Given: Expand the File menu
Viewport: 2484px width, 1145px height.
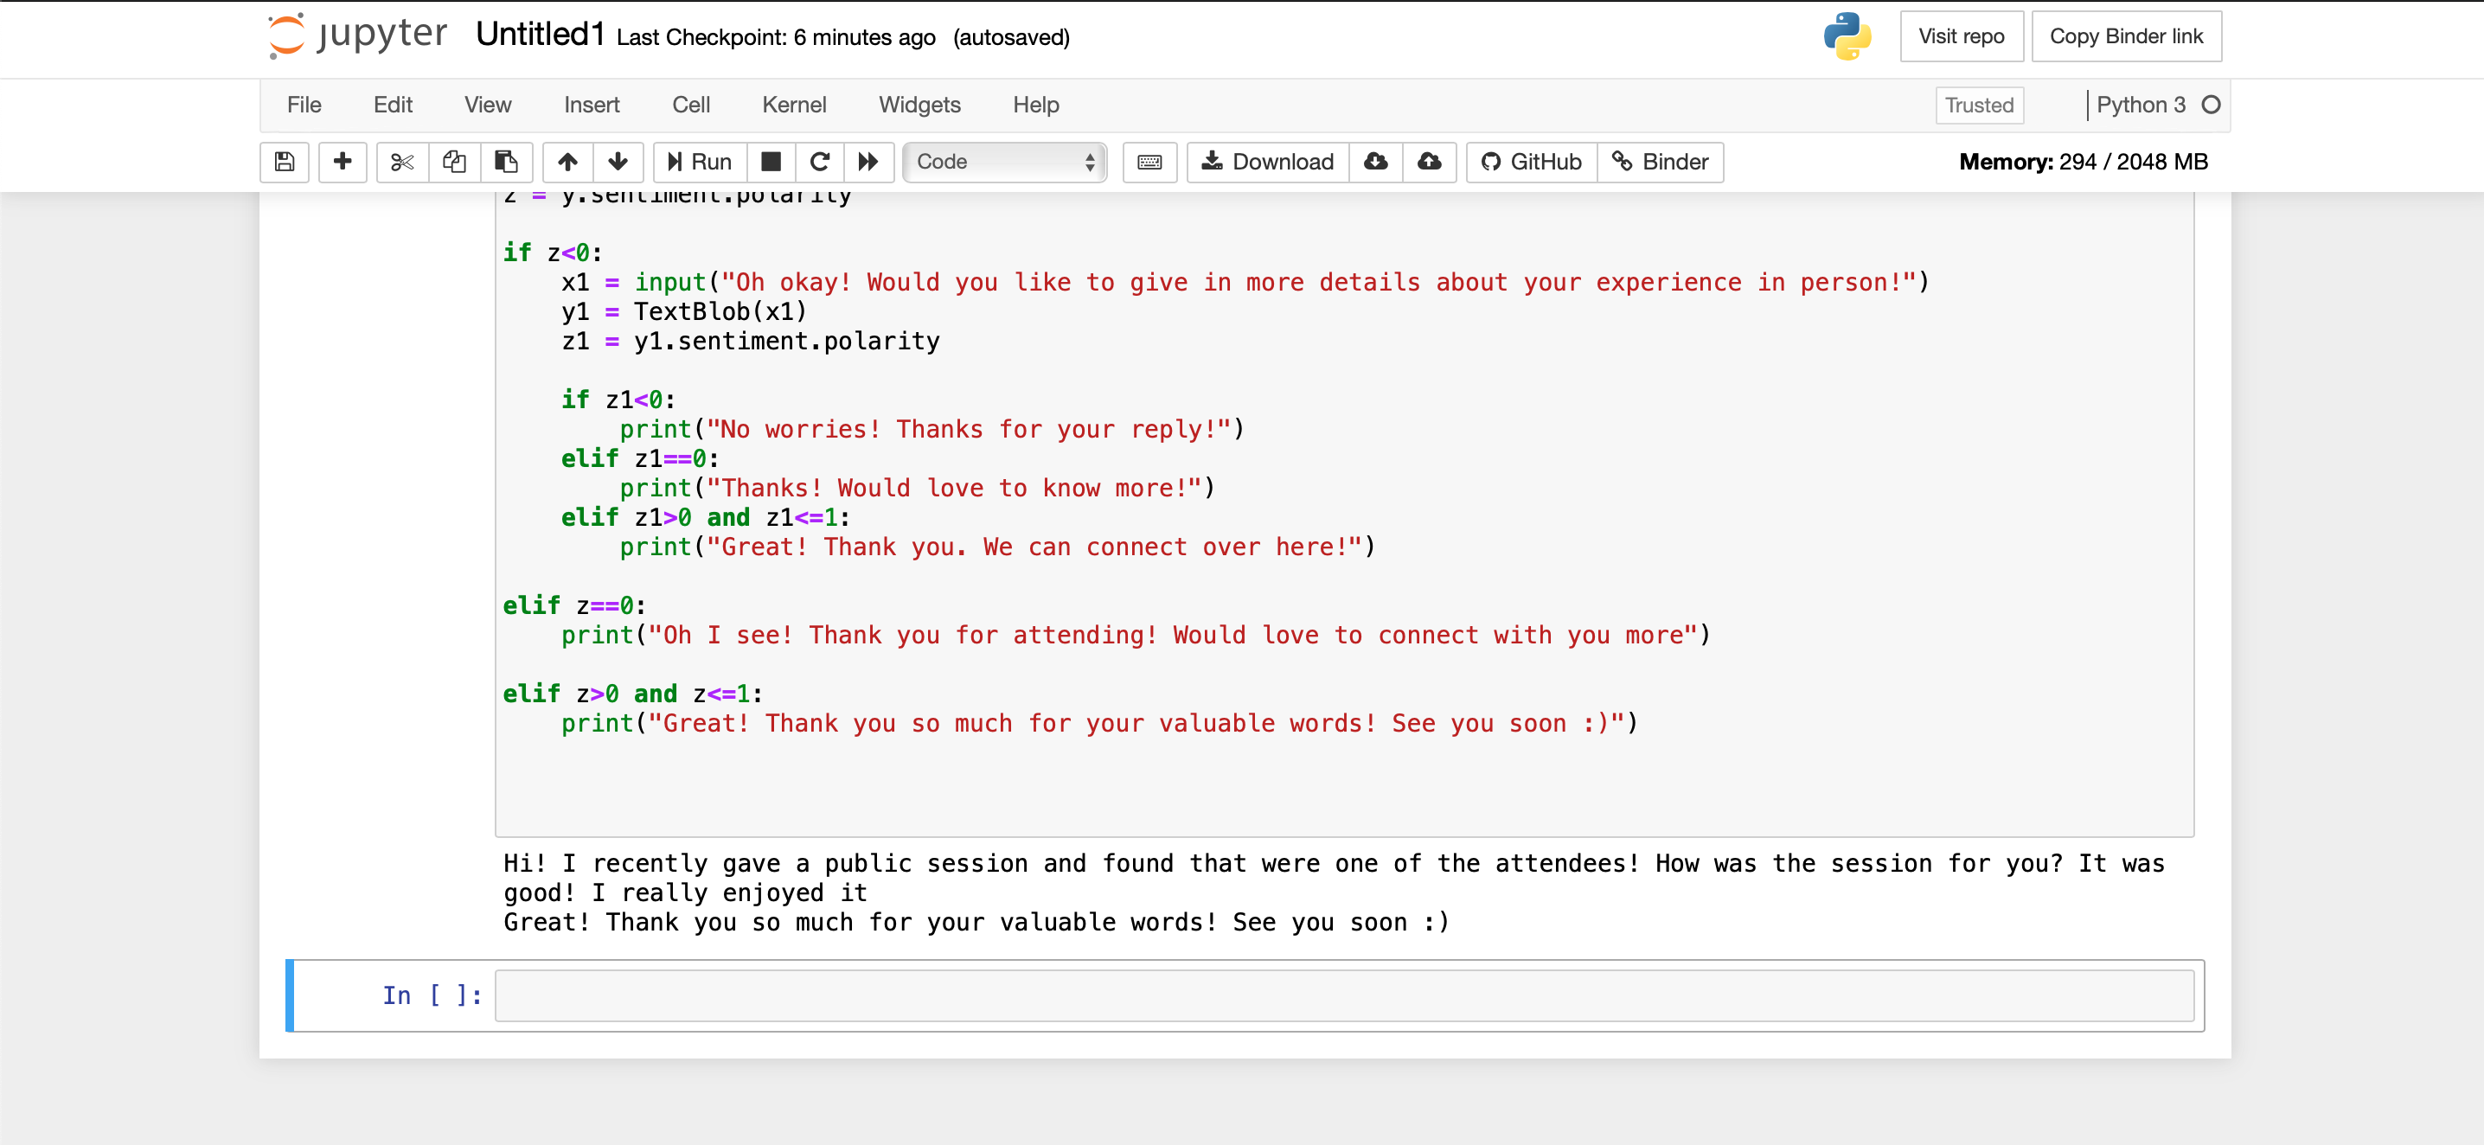Looking at the screenshot, I should tap(304, 105).
